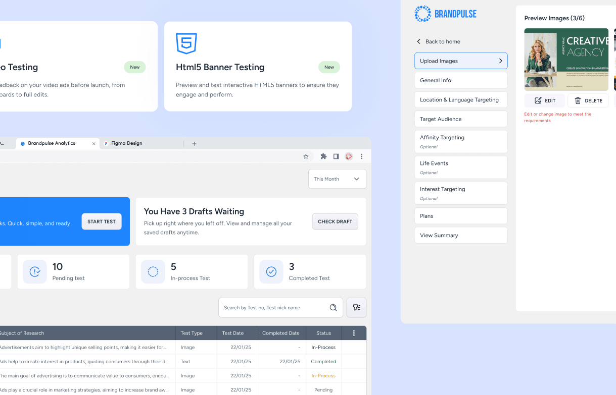Screen dimensions: 616x395
Task: Open a new browser tab with plus
Action: pos(194,144)
